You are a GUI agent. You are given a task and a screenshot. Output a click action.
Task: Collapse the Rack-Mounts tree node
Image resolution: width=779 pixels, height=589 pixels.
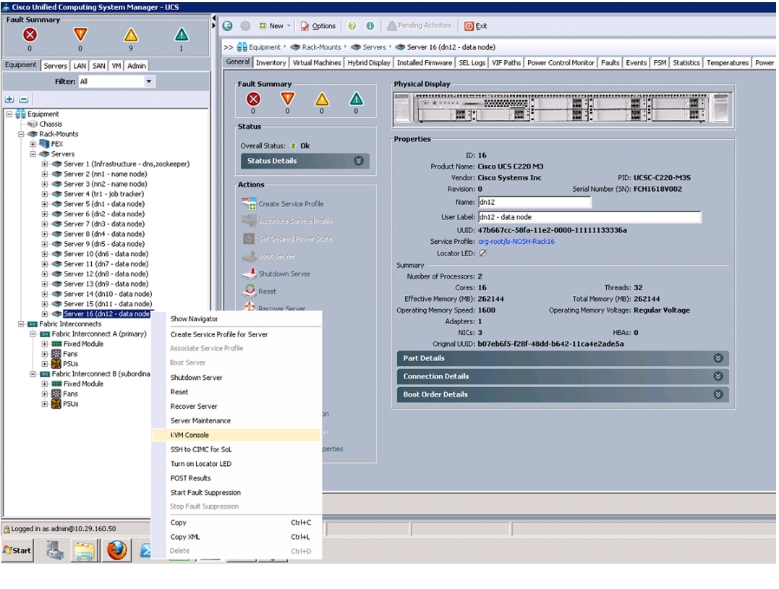coord(21,134)
